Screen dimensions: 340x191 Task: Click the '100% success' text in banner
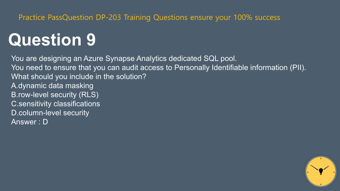257,17
